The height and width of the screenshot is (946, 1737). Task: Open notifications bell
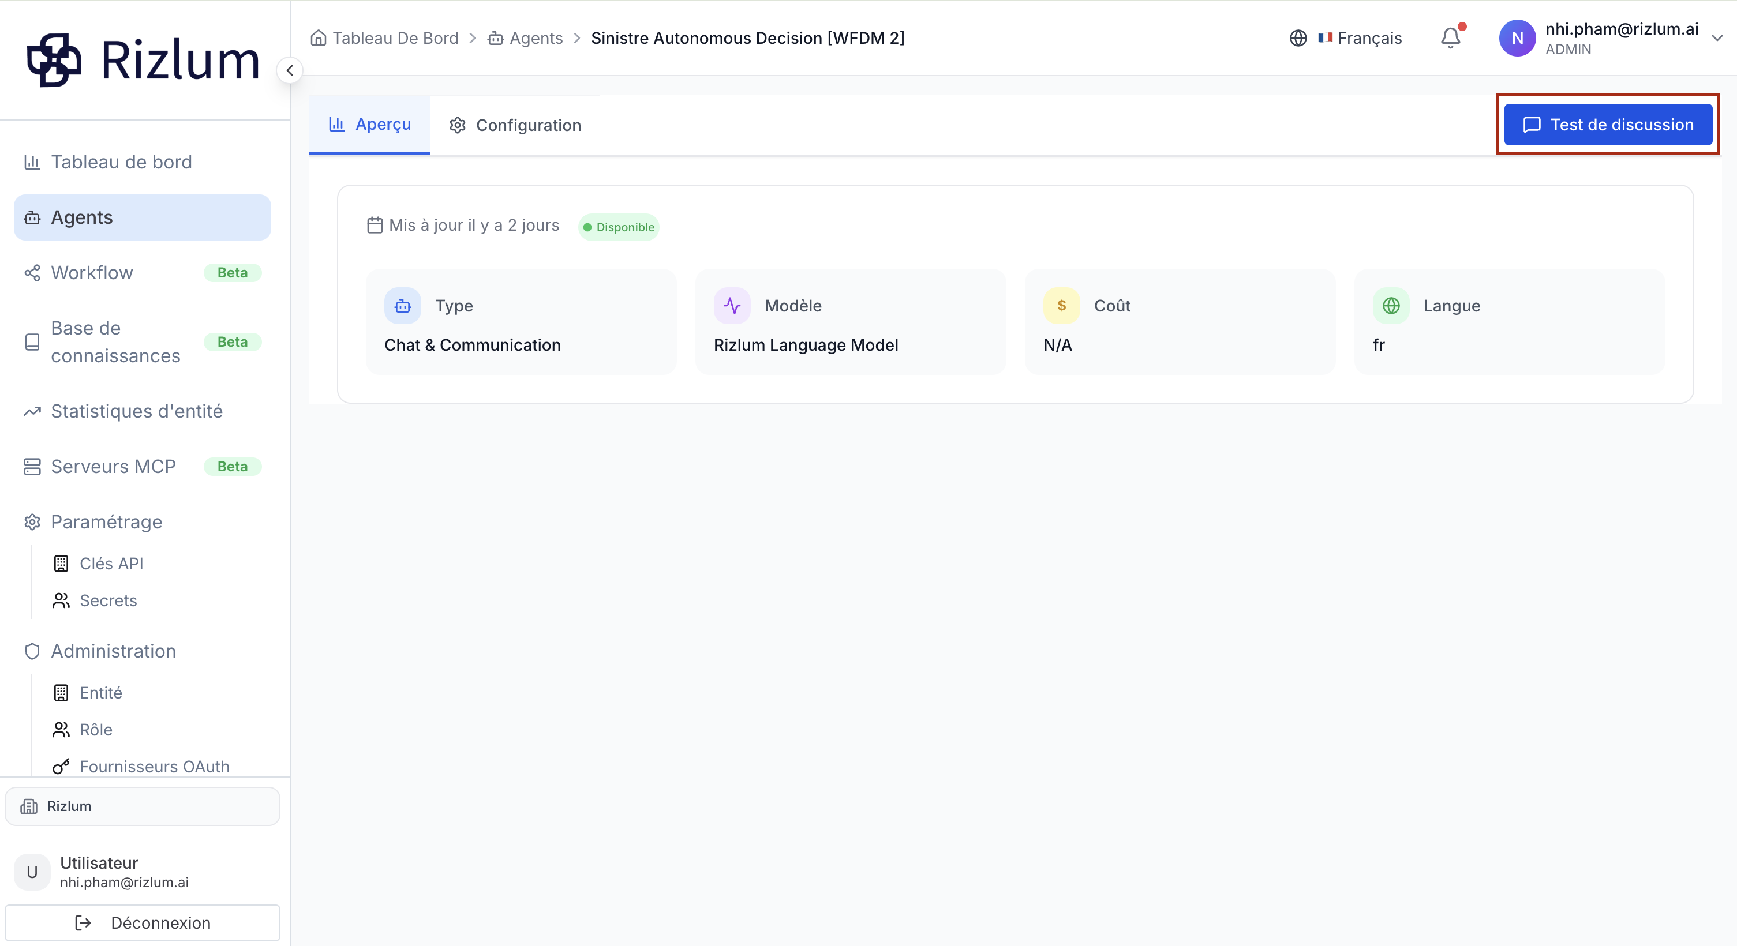point(1450,37)
